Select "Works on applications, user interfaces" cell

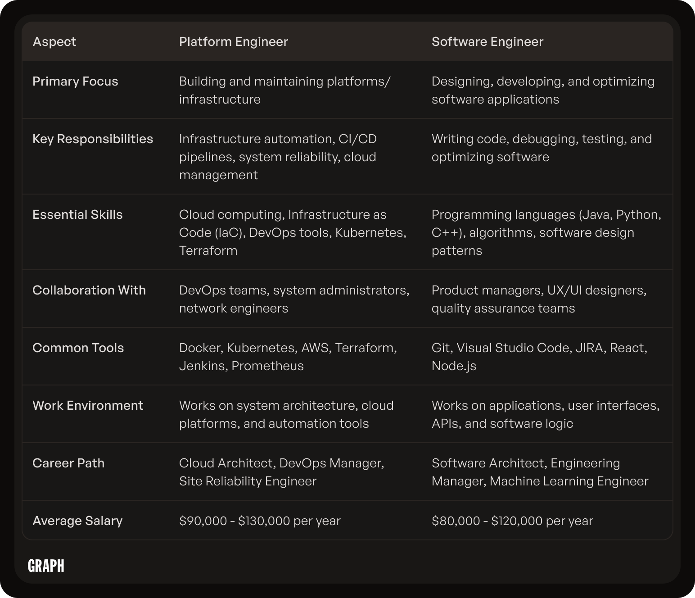(546, 414)
